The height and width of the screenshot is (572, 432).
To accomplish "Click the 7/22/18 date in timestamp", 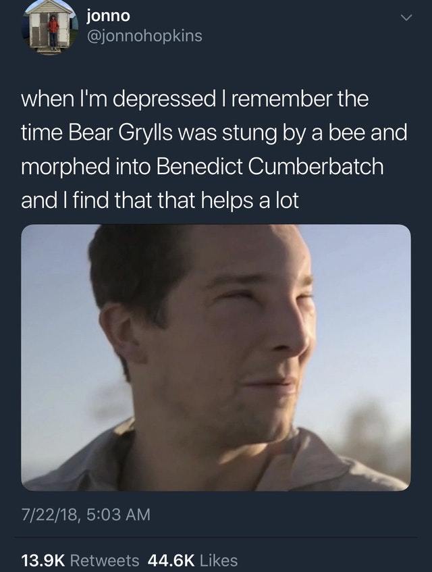I will (49, 515).
